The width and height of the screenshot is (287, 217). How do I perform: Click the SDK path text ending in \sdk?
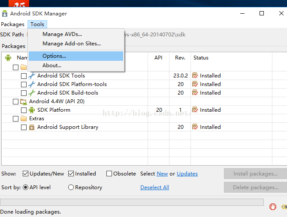(x=155, y=35)
